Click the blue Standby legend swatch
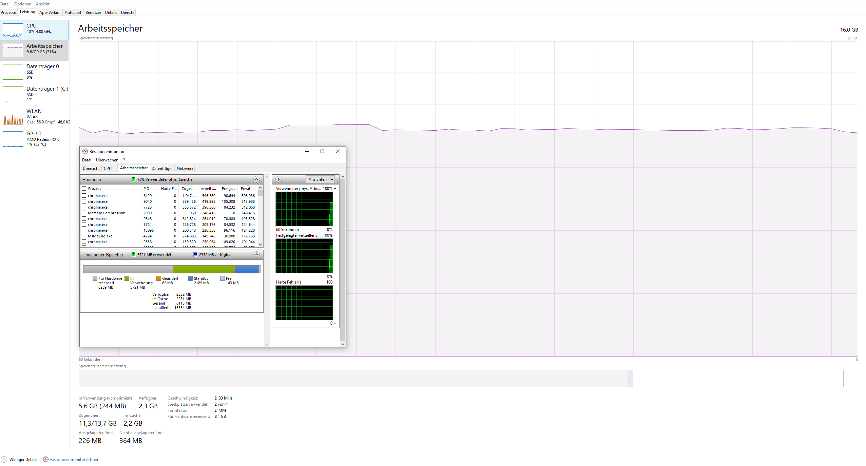The width and height of the screenshot is (866, 466). point(191,278)
